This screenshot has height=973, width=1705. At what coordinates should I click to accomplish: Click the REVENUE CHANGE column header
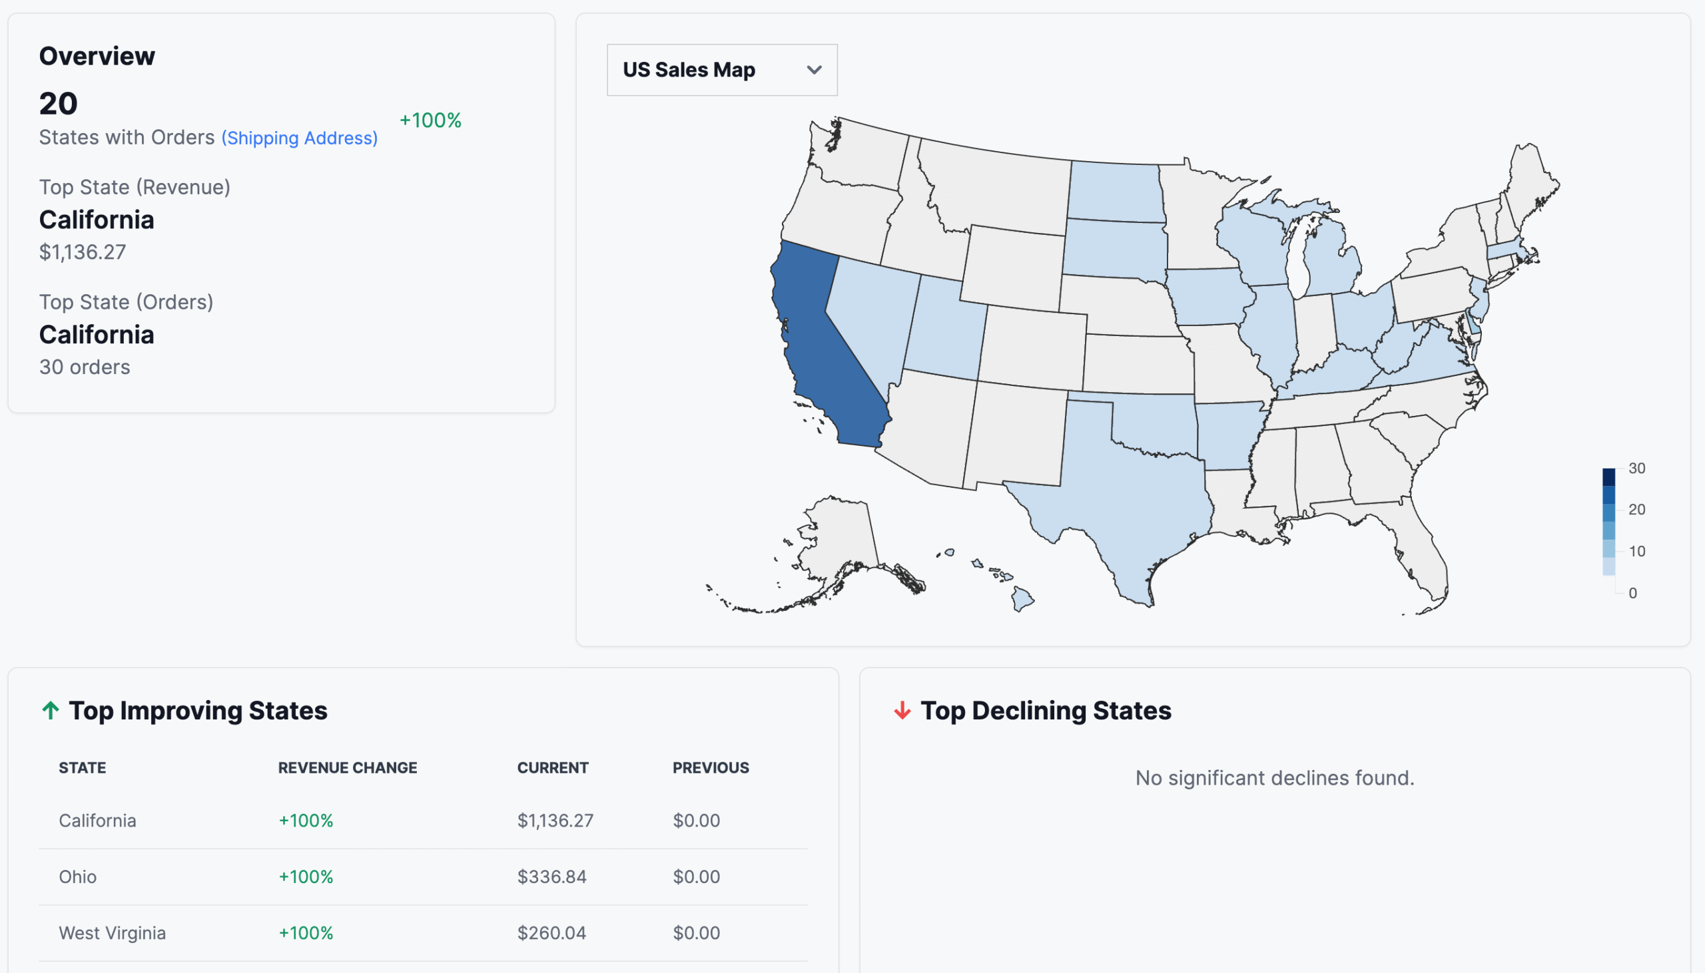[346, 767]
